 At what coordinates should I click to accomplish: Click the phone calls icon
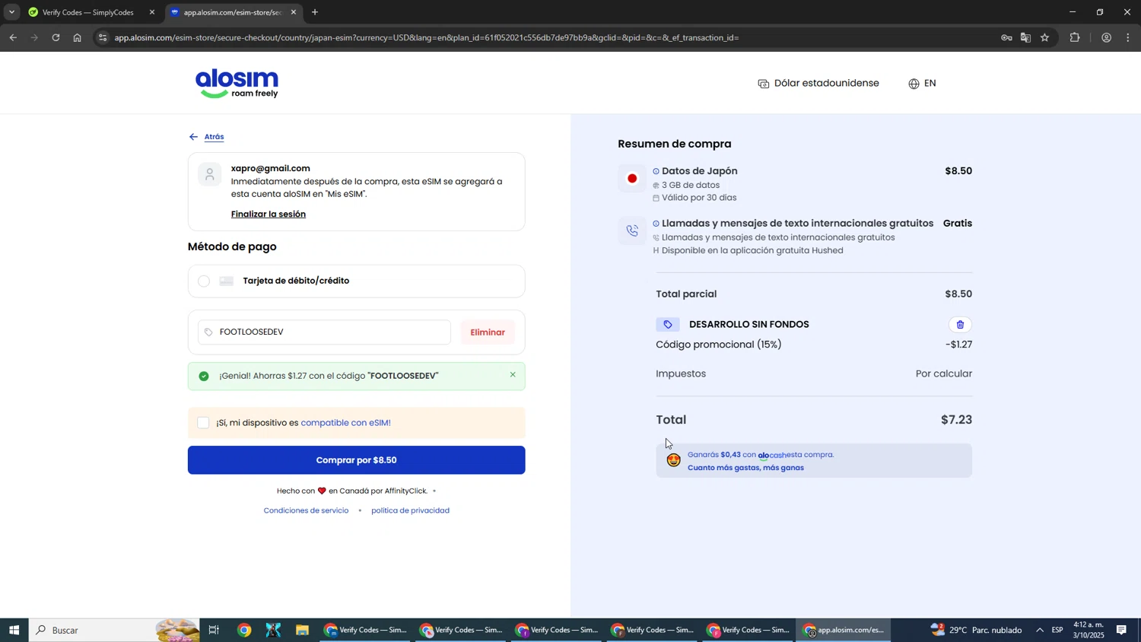click(632, 231)
